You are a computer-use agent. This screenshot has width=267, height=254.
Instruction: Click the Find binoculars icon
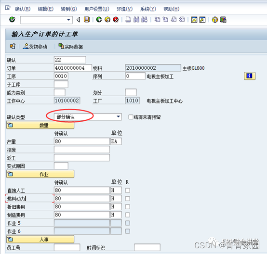[x=136, y=20]
